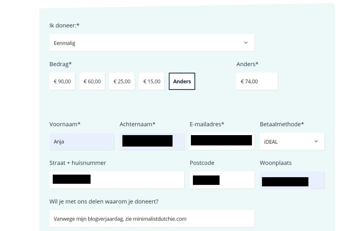Image resolution: width=356 pixels, height=231 pixels.
Task: Select the € 15,00 amount button
Action: [x=152, y=81]
